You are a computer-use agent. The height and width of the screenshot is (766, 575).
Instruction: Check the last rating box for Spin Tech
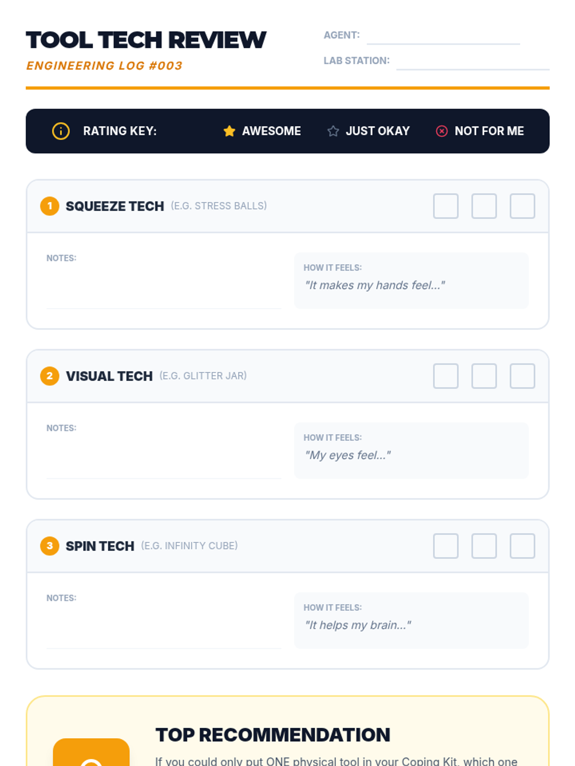(522, 546)
